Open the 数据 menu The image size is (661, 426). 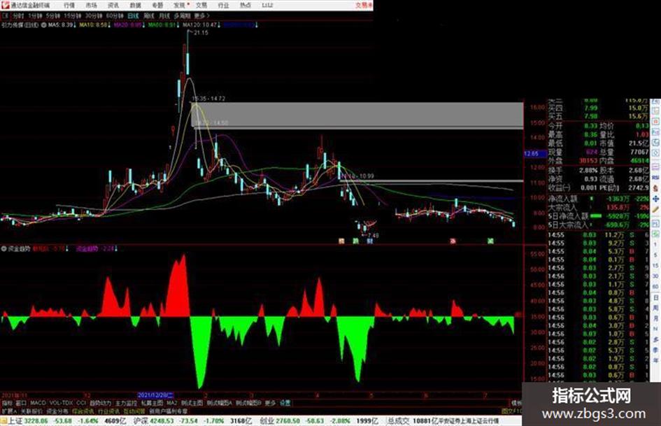click(x=135, y=5)
